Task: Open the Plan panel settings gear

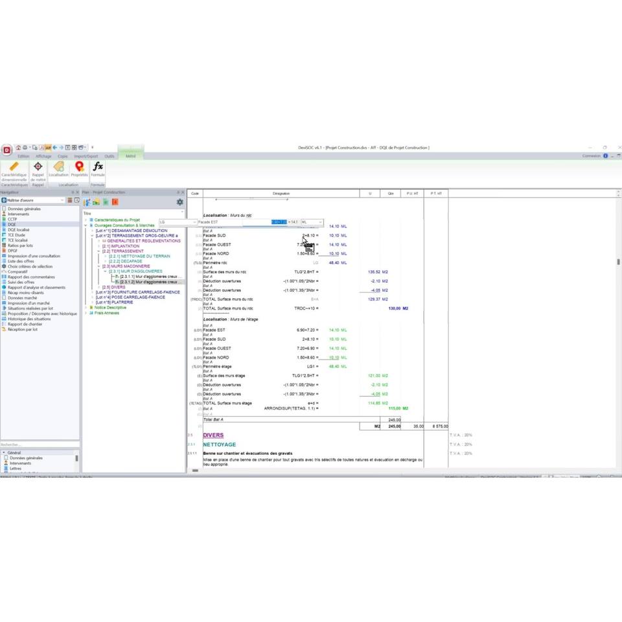Action: click(179, 202)
